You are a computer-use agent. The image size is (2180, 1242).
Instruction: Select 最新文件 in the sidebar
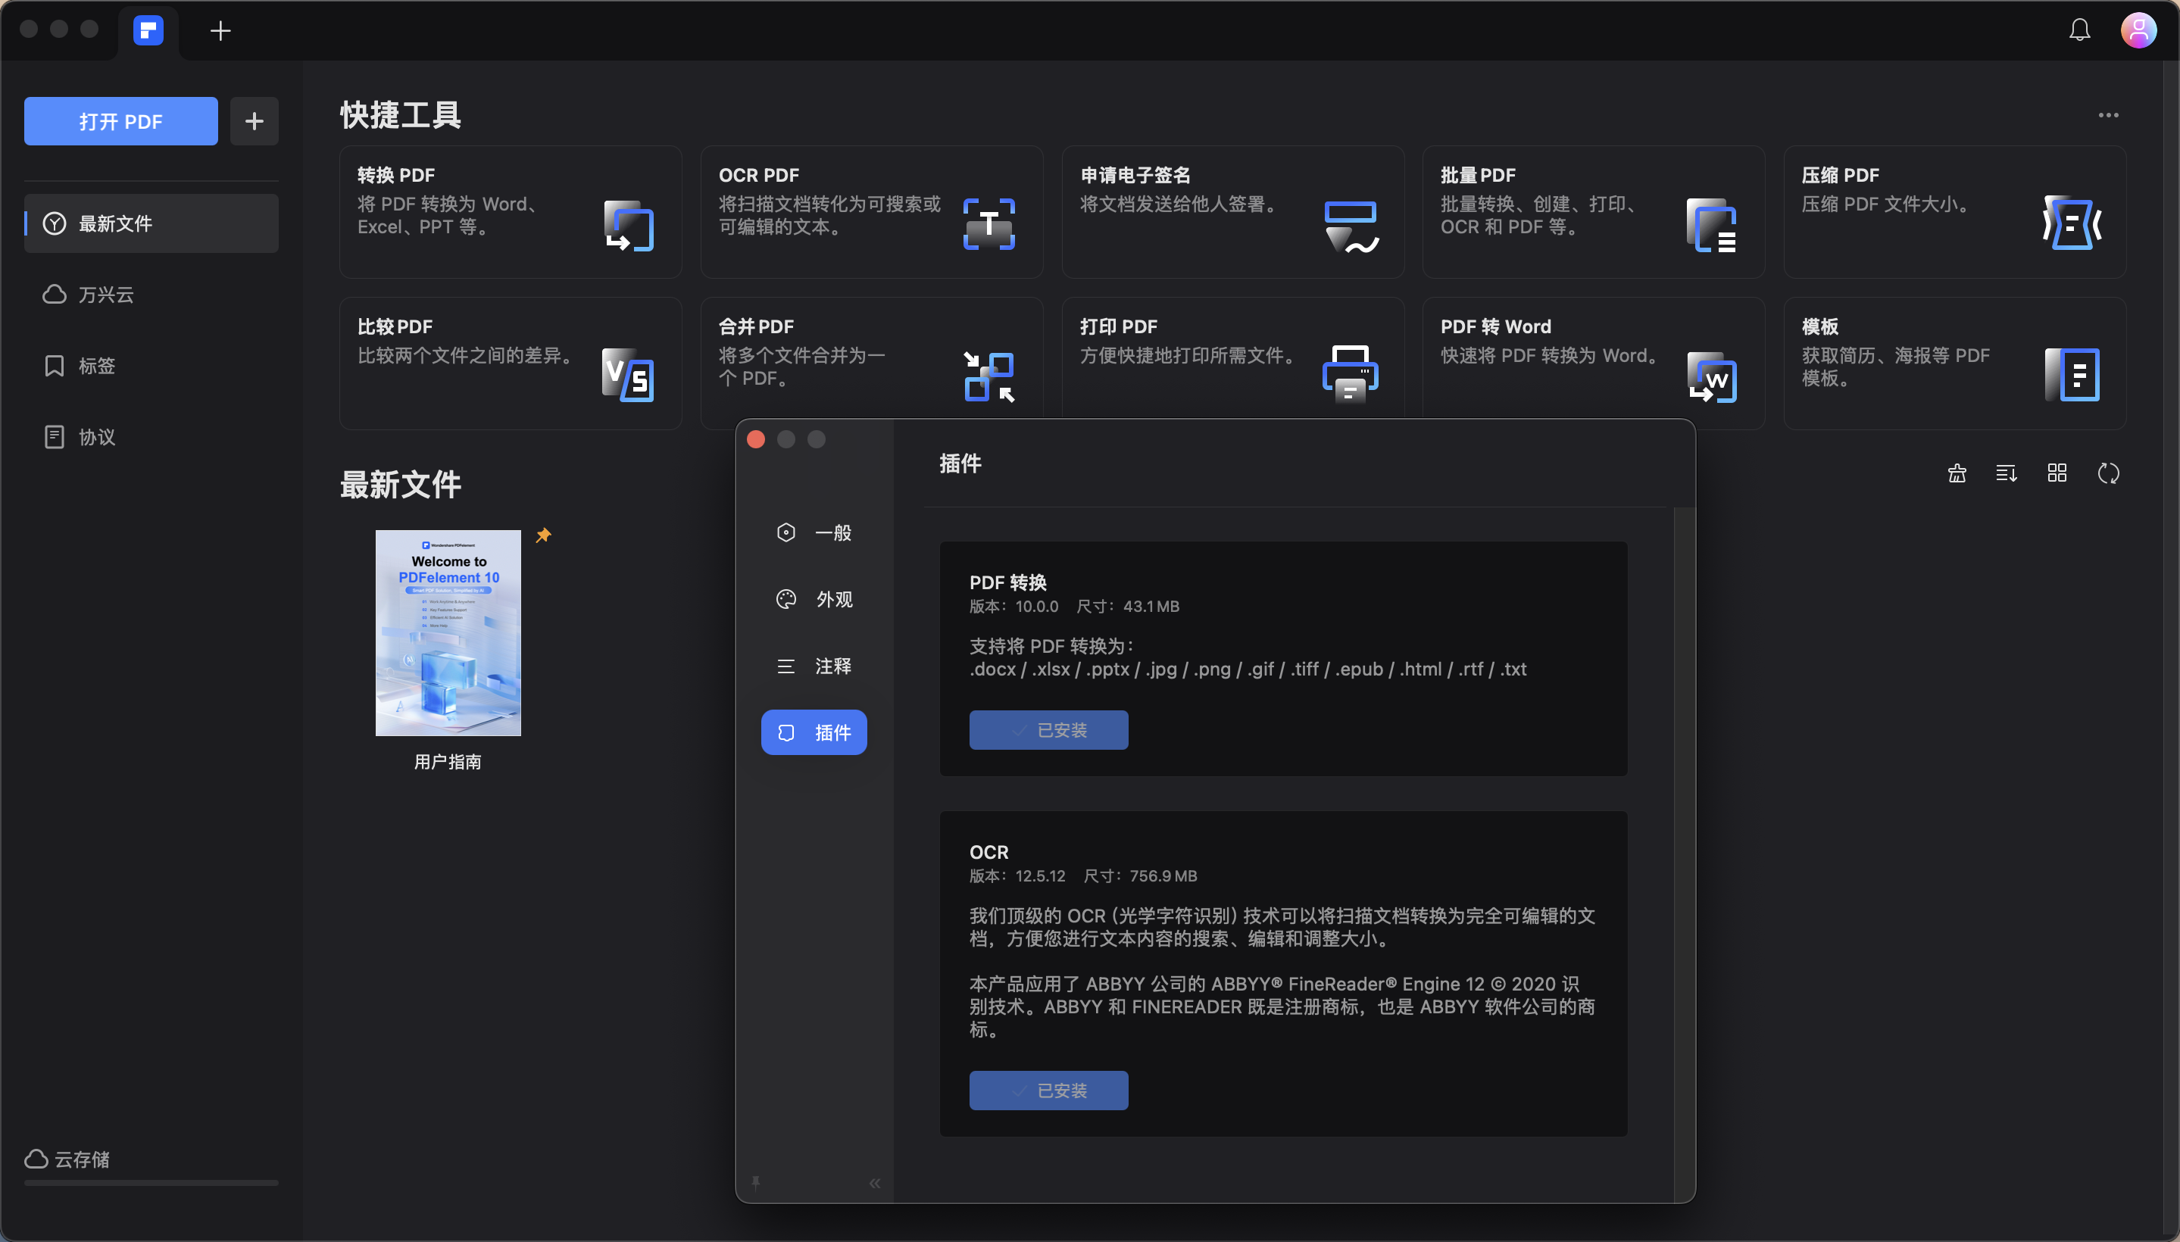click(151, 223)
